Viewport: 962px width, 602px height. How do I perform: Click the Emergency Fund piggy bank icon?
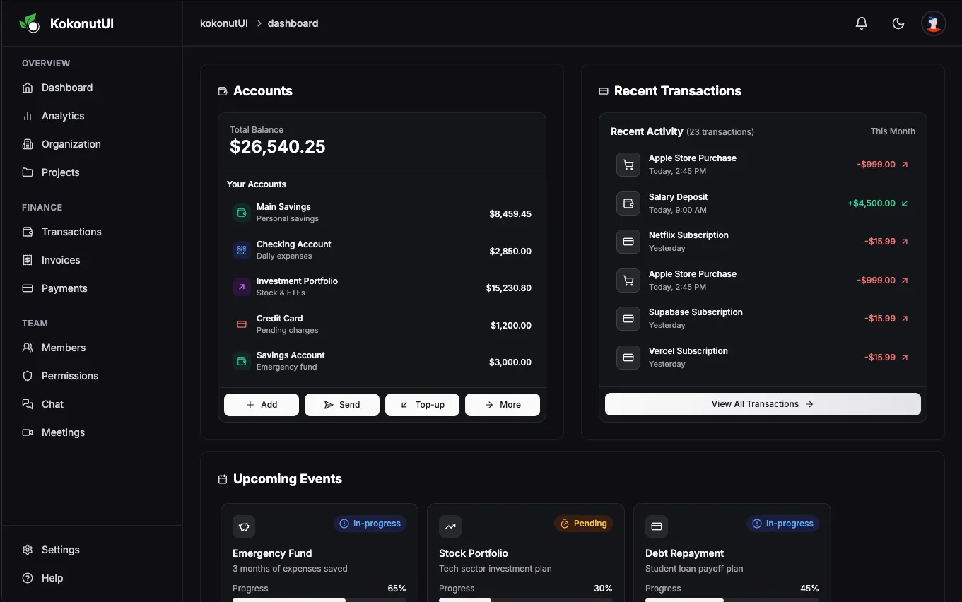click(x=244, y=526)
